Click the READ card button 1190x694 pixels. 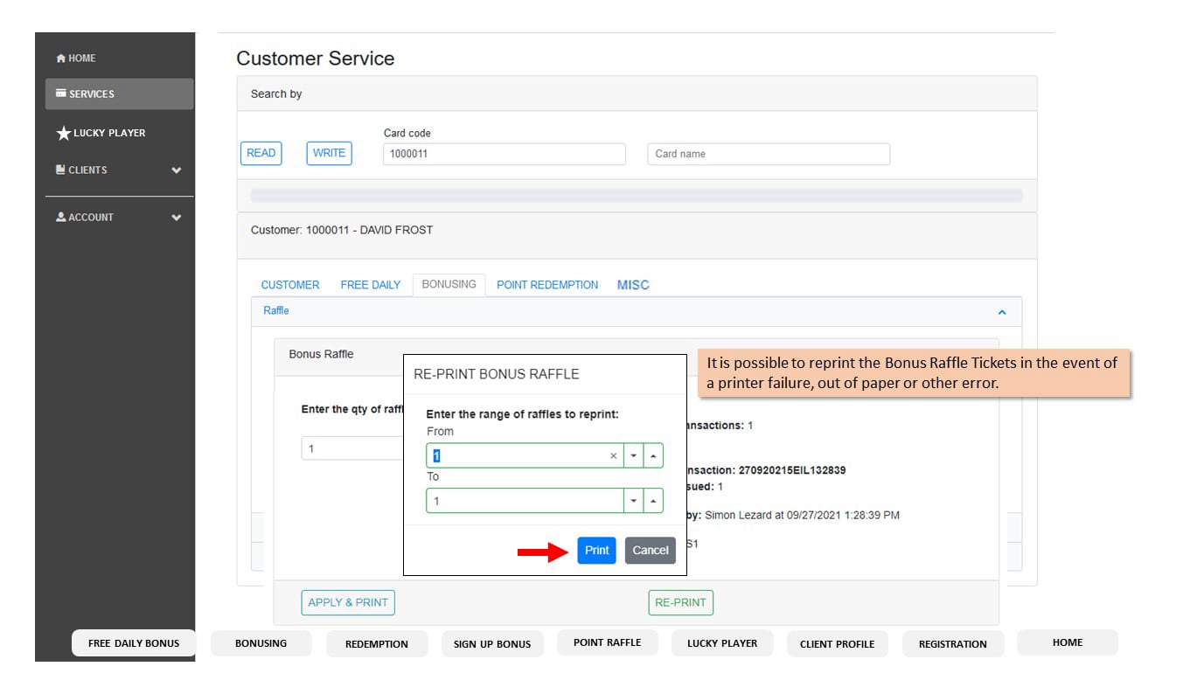(261, 153)
